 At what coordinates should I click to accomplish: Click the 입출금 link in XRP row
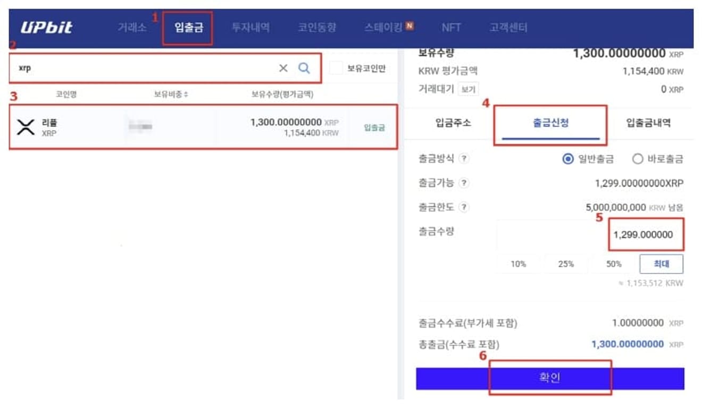coord(374,128)
